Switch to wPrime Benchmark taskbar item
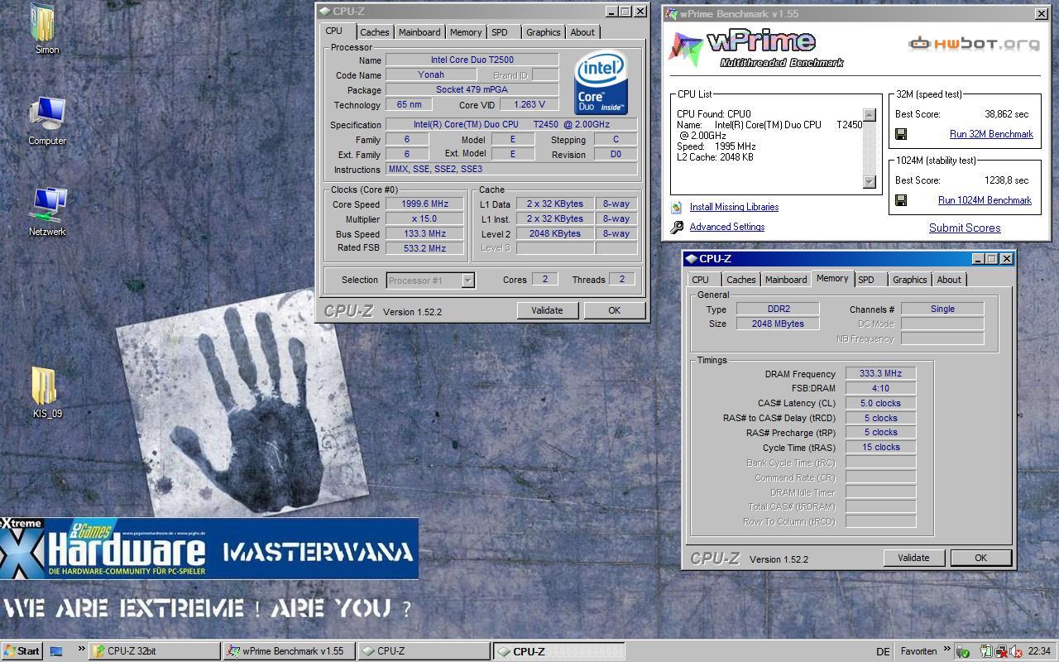This screenshot has height=662, width=1059. pos(288,651)
